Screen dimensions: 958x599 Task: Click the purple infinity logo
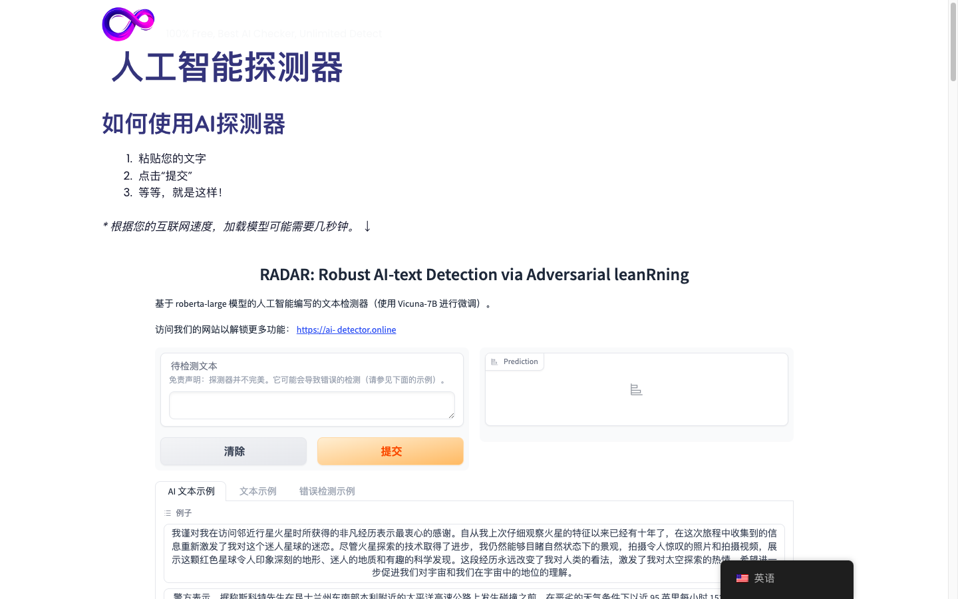(128, 24)
